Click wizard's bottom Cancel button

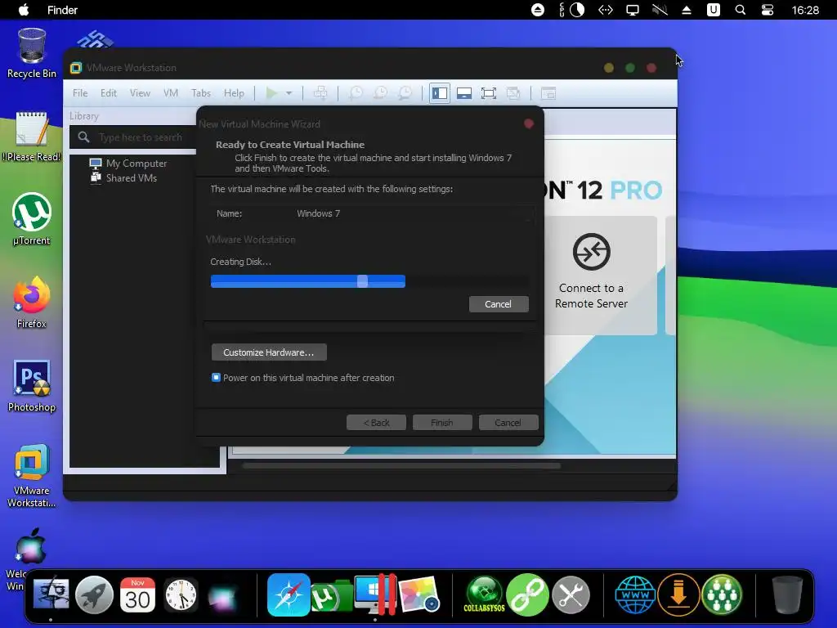coord(508,423)
